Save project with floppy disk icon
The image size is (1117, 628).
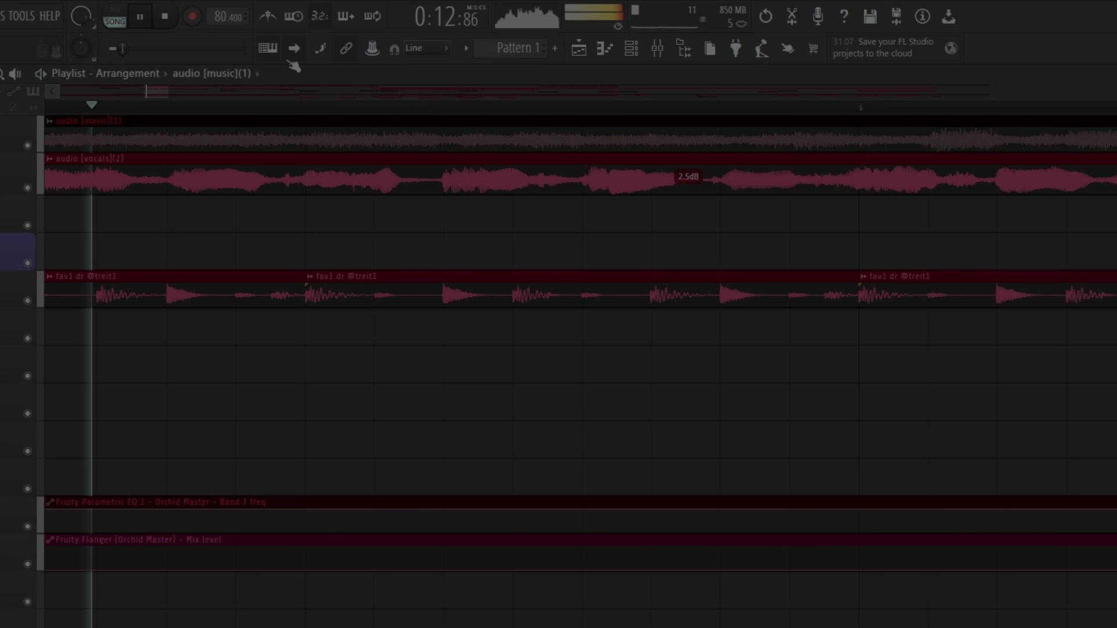(x=870, y=16)
